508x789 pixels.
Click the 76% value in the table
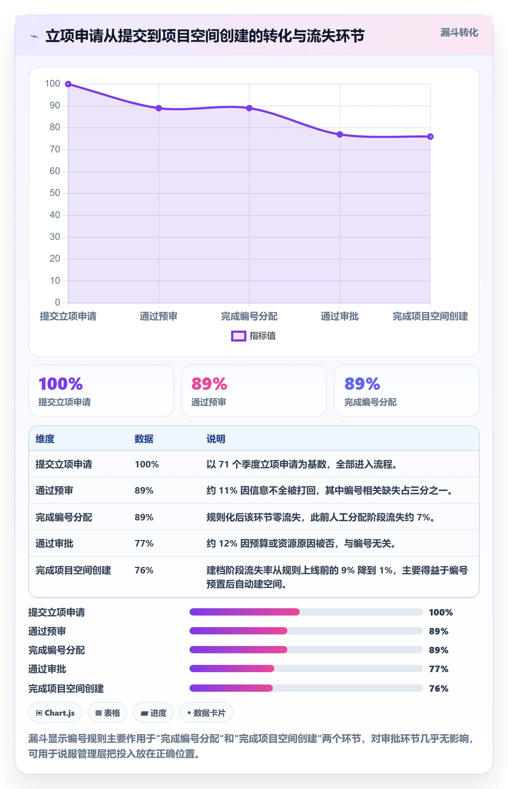(x=144, y=570)
